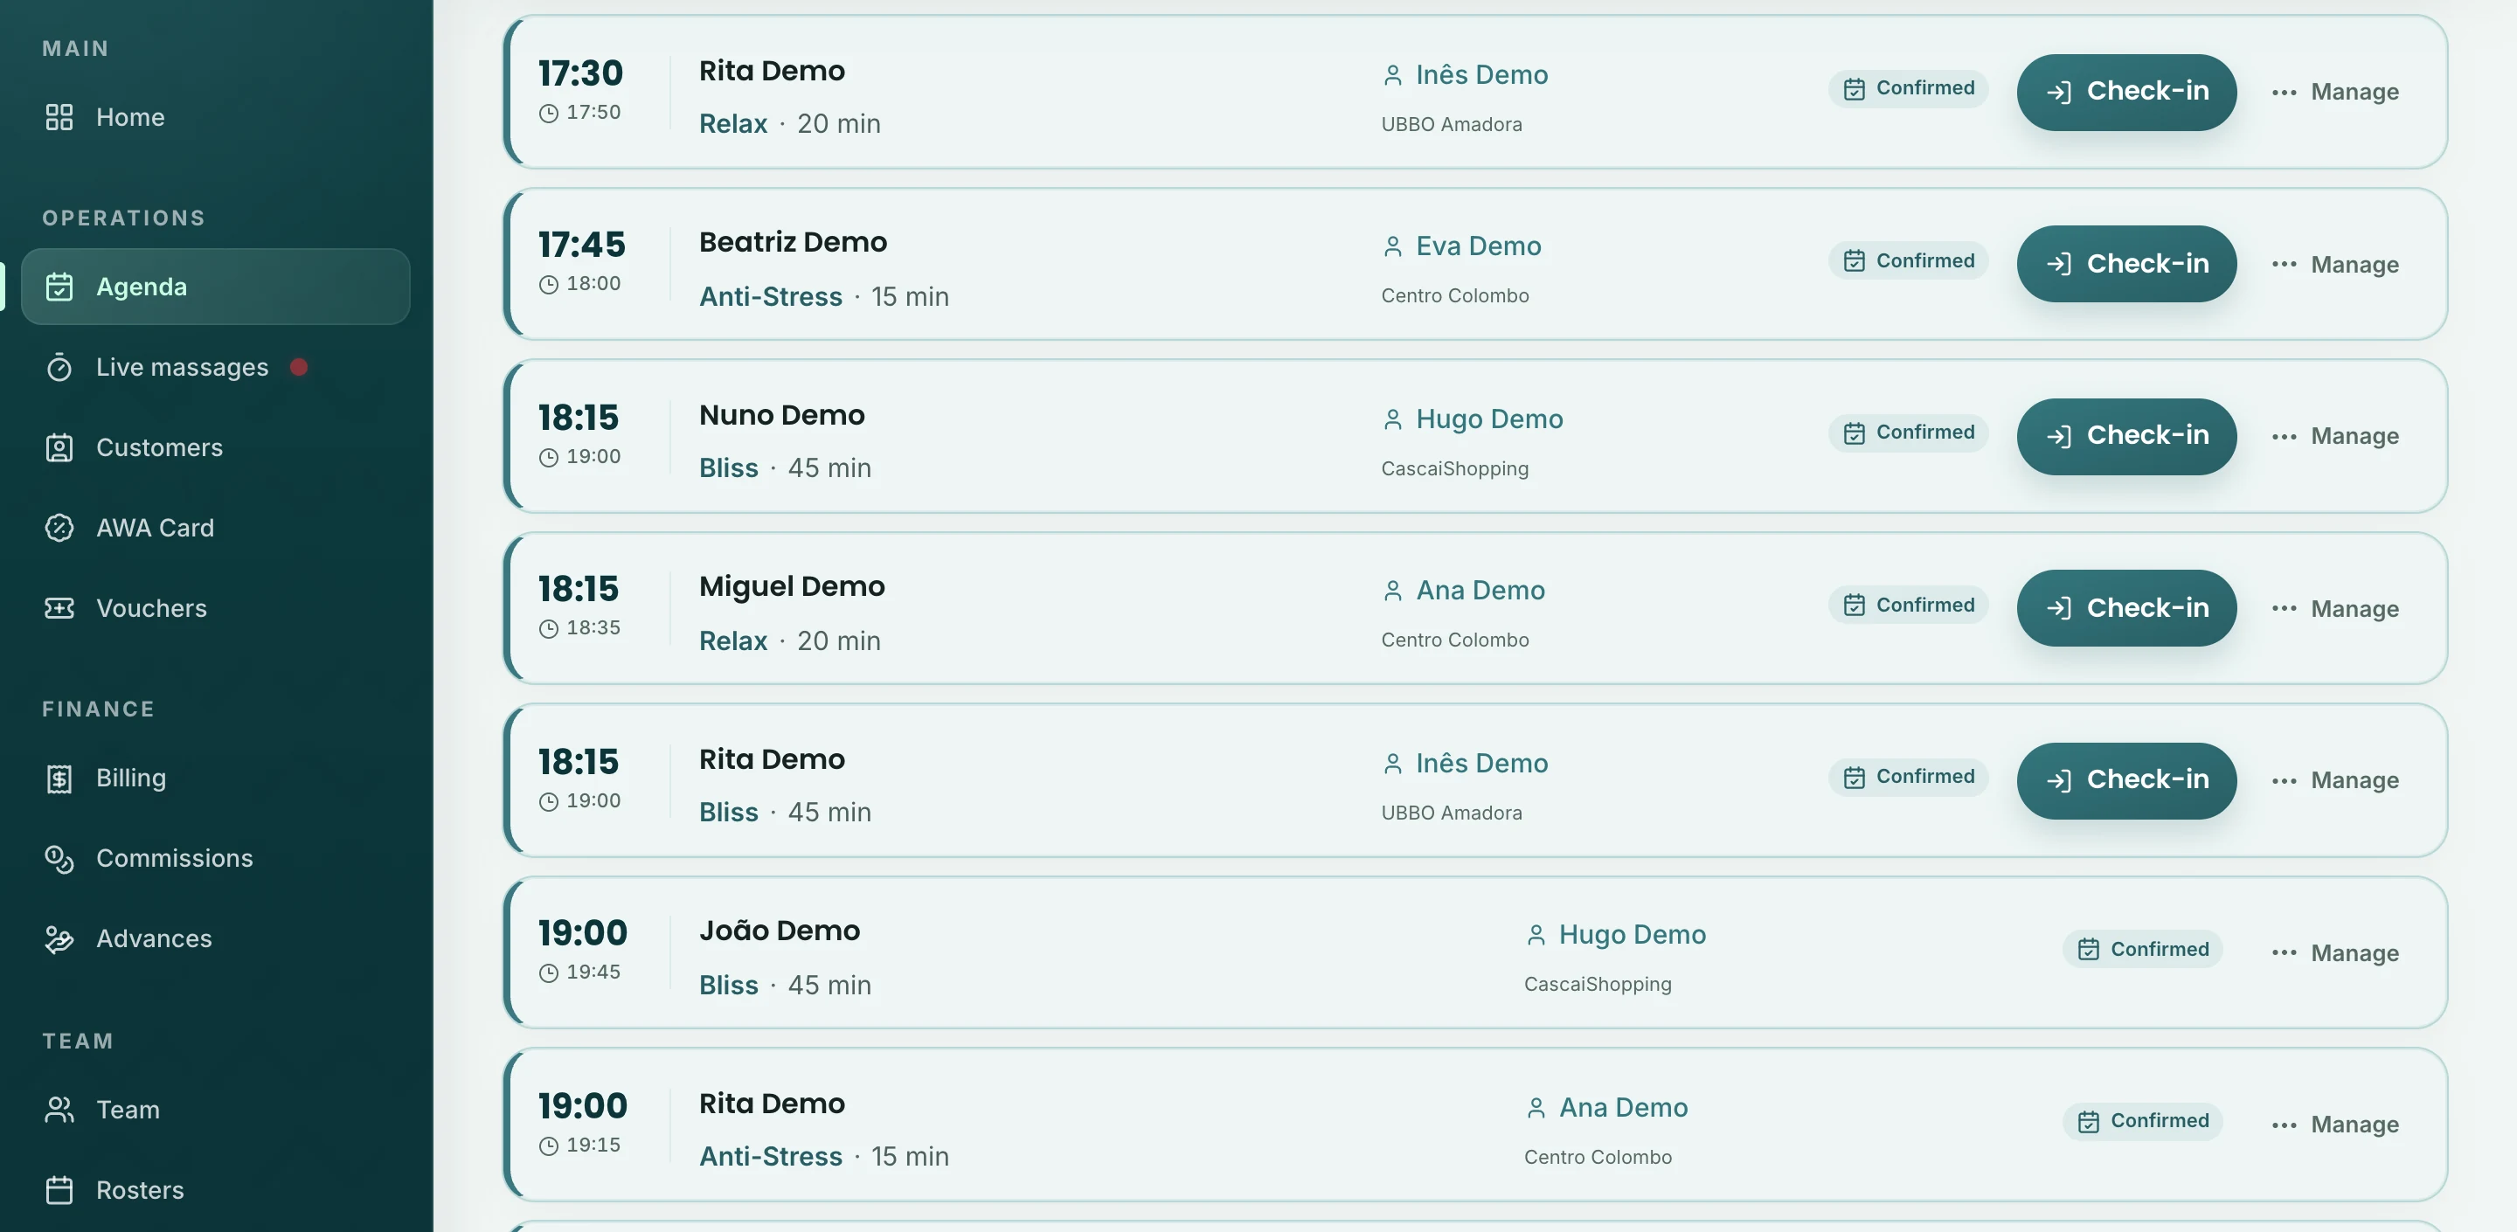Open Manage menu for Miguel Demo

(2334, 609)
